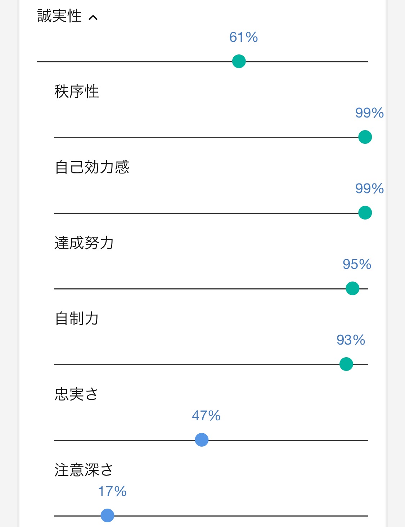Screen dimensions: 405x527
Task: Click the 自己効力感 label
Action: coord(92,167)
